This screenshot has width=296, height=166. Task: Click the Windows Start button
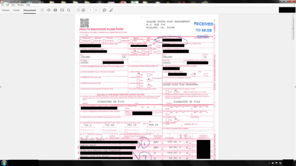pyautogui.click(x=4, y=163)
